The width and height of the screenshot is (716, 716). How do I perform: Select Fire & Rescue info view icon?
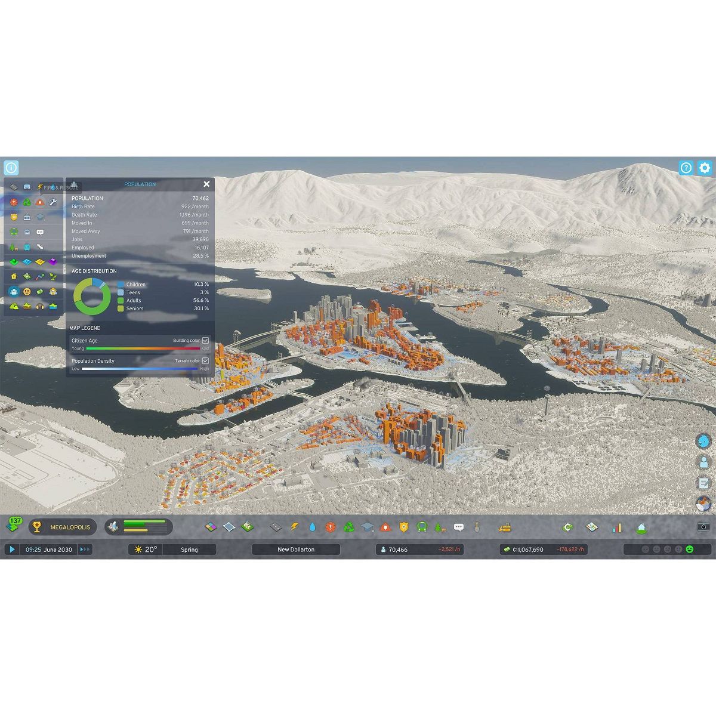pyautogui.click(x=40, y=202)
